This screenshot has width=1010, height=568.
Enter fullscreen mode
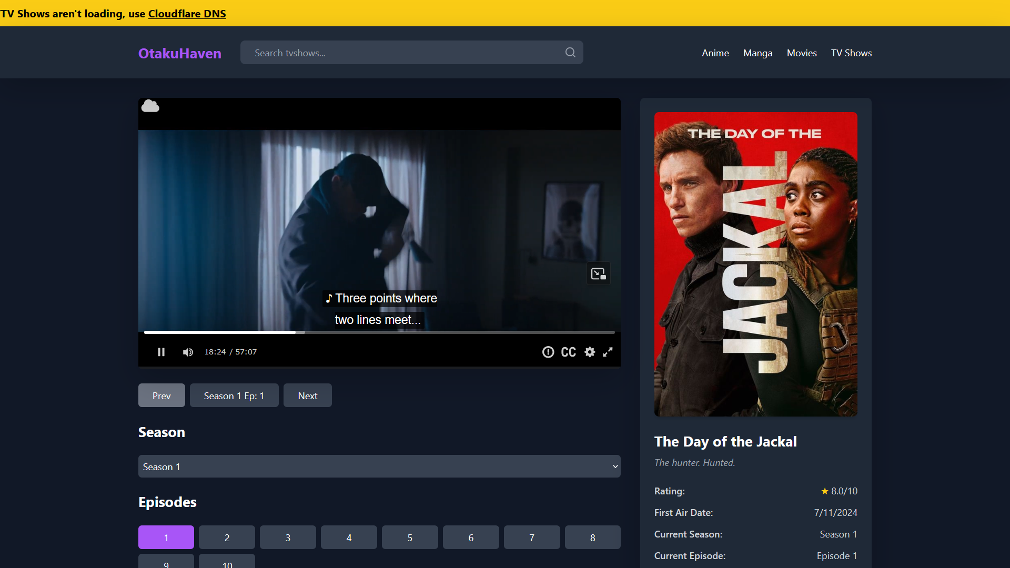[x=608, y=352]
